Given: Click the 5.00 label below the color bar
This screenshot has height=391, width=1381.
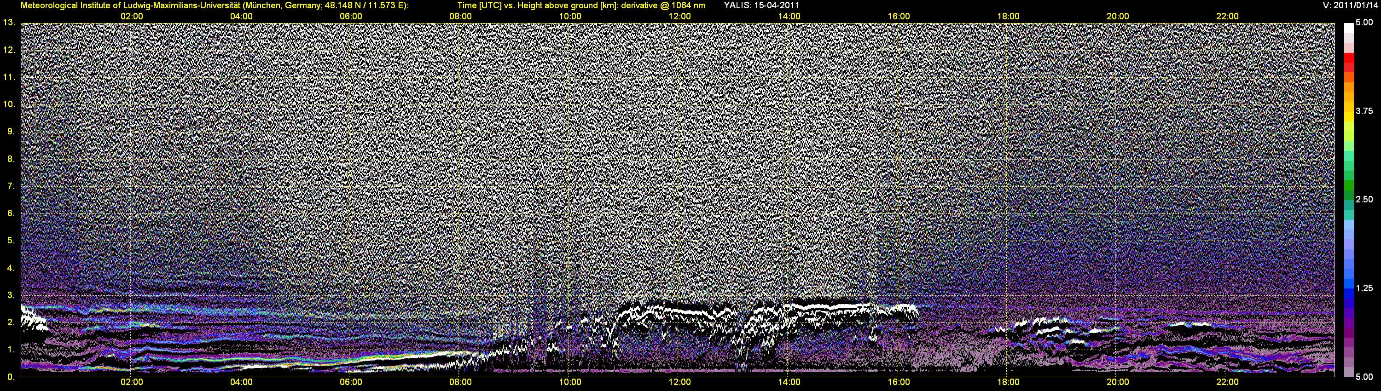Looking at the screenshot, I should 1364,377.
